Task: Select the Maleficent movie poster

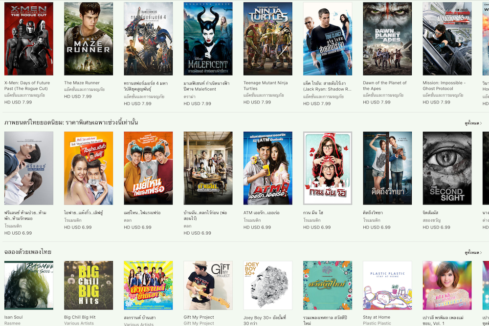Action: coord(208,39)
